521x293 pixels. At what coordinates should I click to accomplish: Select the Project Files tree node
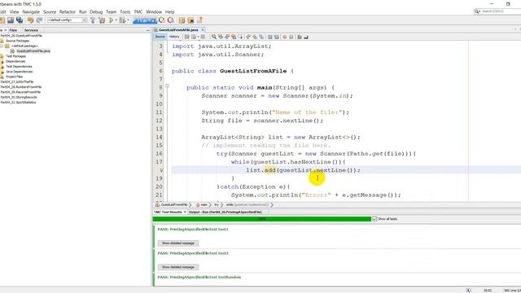tap(15, 77)
